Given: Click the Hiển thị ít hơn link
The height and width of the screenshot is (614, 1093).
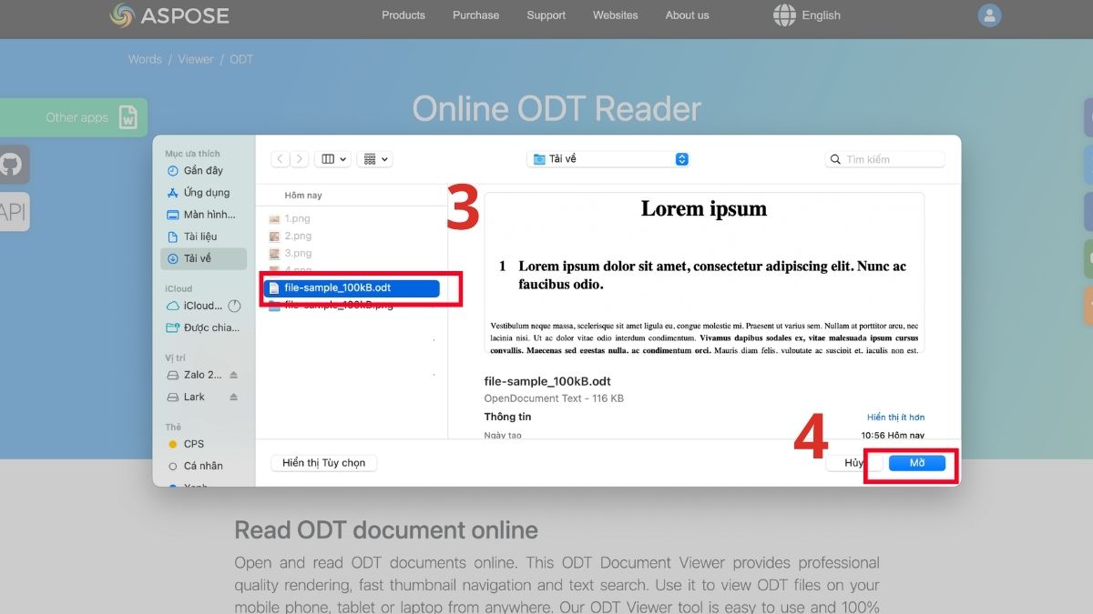Looking at the screenshot, I should (895, 417).
